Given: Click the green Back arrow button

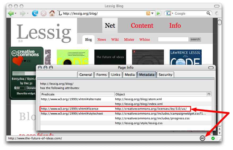Looking at the screenshot, I should tap(11, 13).
